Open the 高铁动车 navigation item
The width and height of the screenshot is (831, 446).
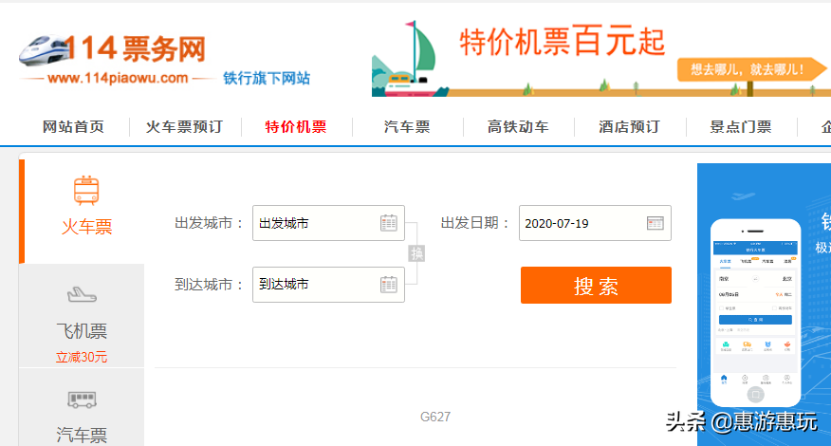tap(518, 127)
